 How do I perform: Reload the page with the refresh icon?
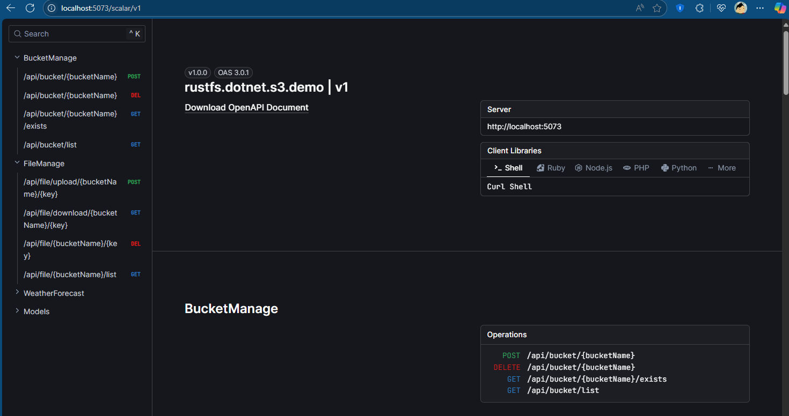31,8
